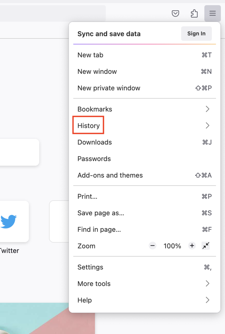Select New private window

pyautogui.click(x=109, y=88)
